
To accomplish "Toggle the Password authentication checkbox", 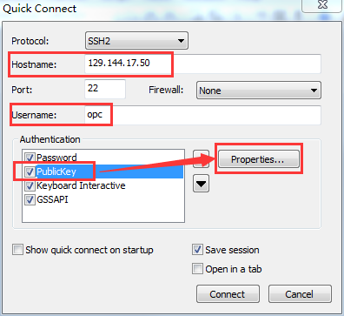I will (30, 158).
